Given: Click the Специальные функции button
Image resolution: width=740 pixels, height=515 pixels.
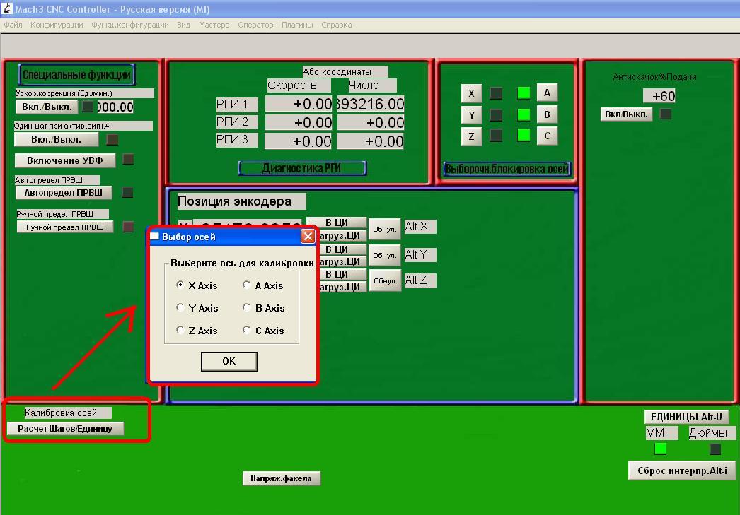Looking at the screenshot, I should coord(77,75).
